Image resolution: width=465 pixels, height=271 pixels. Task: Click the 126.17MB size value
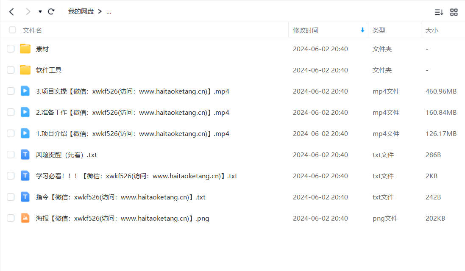[x=441, y=133]
